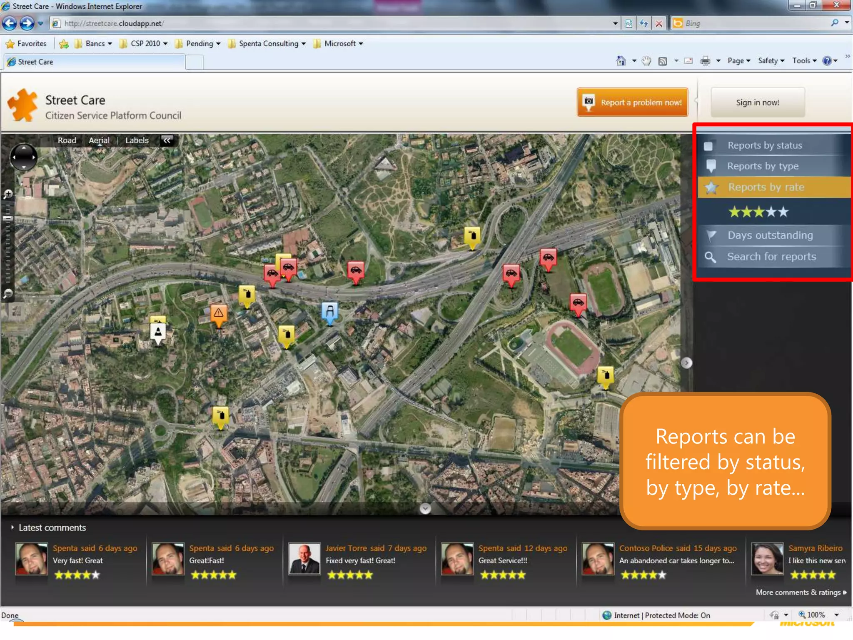Open Reports by status filter

774,145
